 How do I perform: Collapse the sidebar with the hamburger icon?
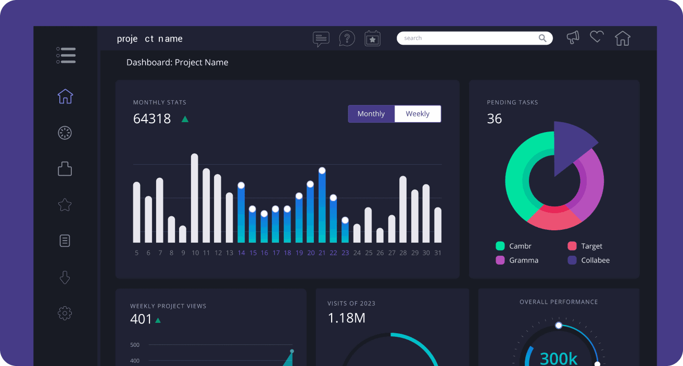pos(66,55)
